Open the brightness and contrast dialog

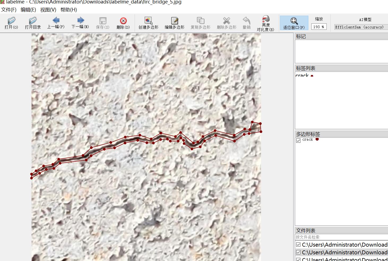(265, 23)
